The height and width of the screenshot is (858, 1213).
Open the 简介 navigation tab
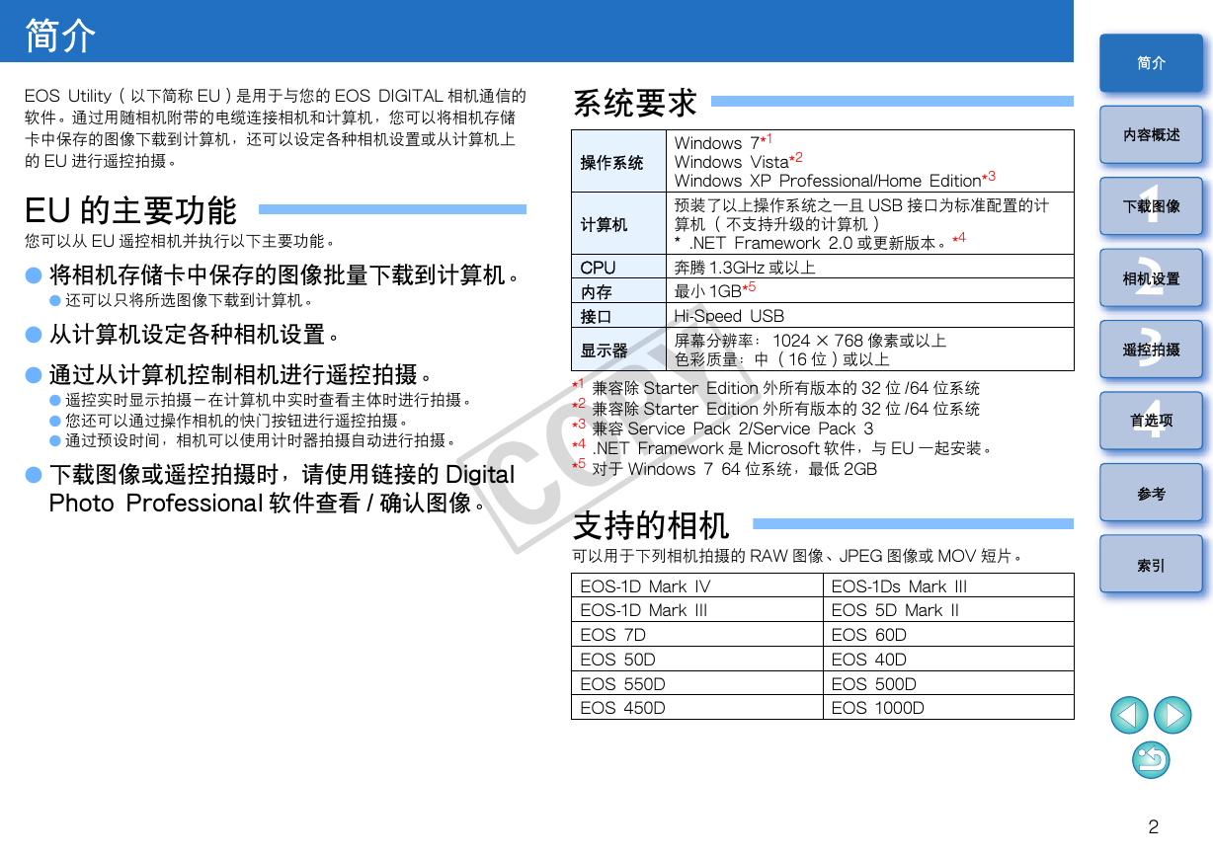[x=1151, y=63]
